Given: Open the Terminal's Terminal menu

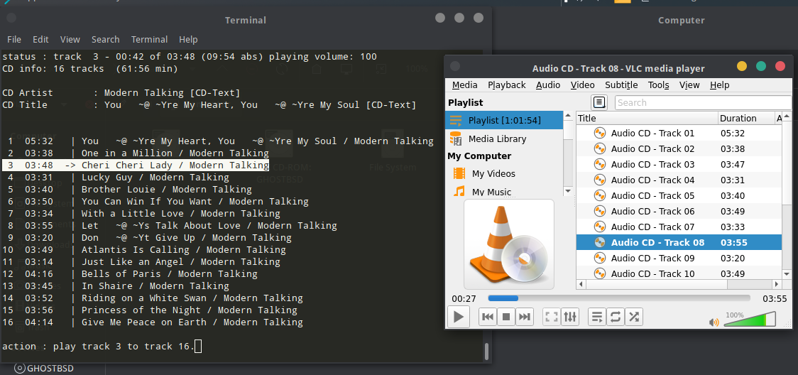Looking at the screenshot, I should click(x=149, y=39).
